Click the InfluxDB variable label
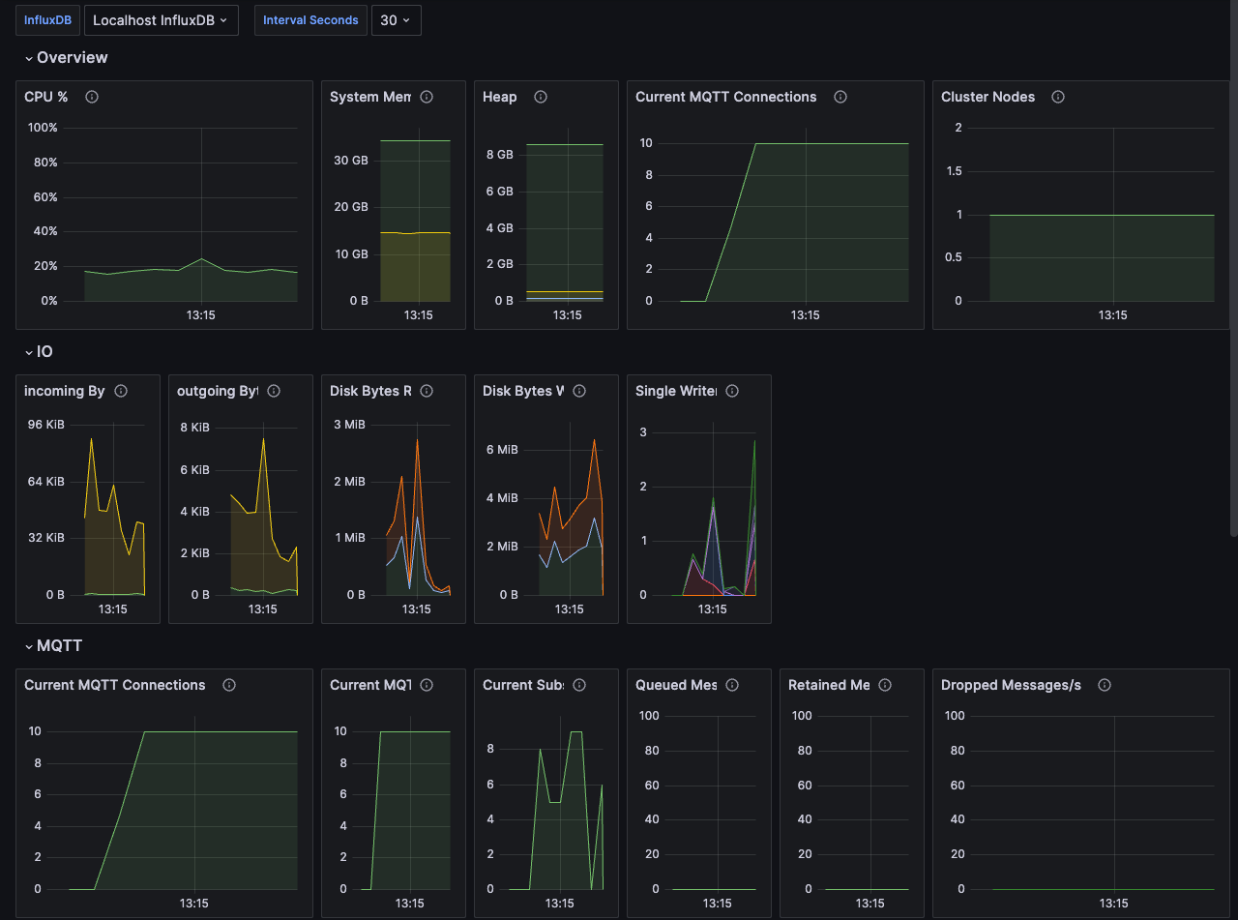1238x920 pixels. coord(48,20)
